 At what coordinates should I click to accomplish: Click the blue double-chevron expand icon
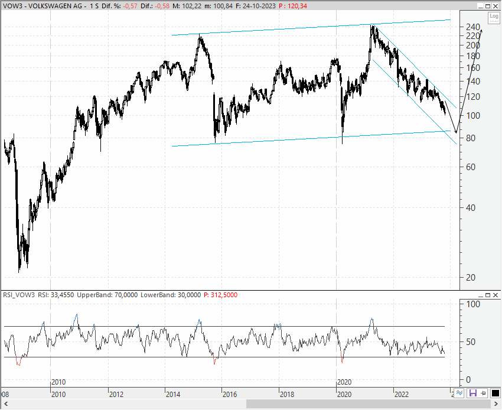pos(459,393)
